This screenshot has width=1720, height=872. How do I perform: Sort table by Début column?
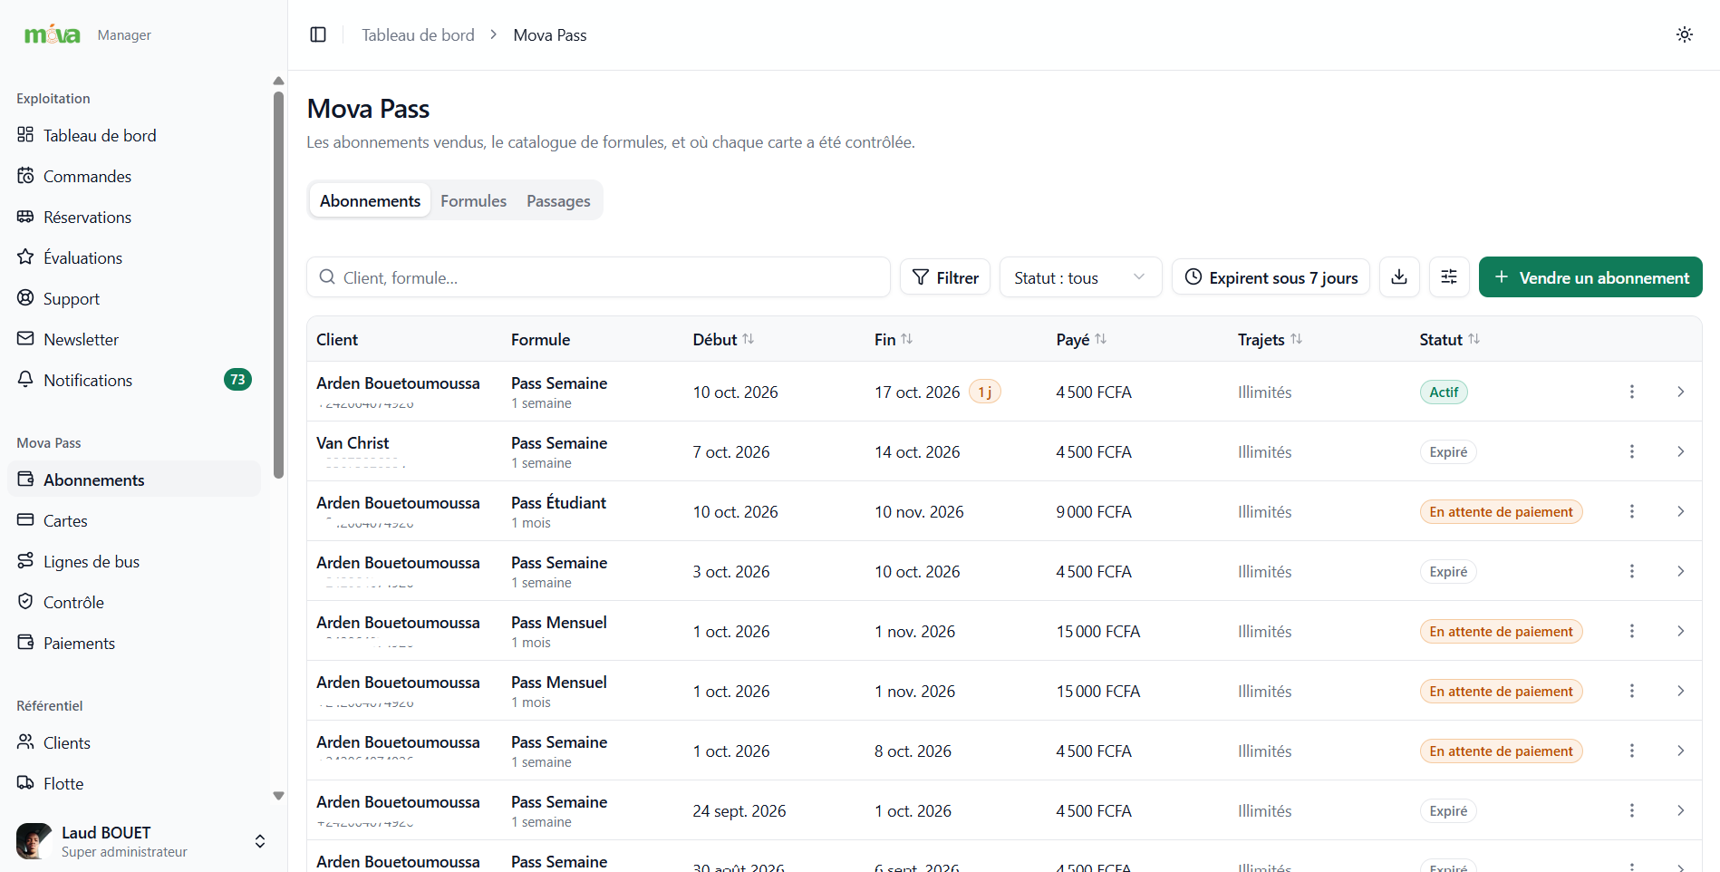tap(723, 339)
